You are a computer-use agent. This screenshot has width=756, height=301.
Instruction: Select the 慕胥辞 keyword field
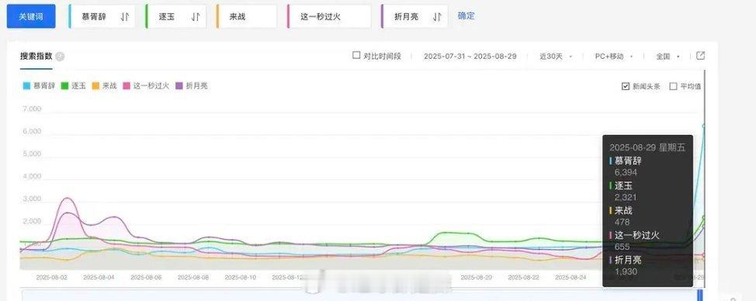[x=102, y=17]
